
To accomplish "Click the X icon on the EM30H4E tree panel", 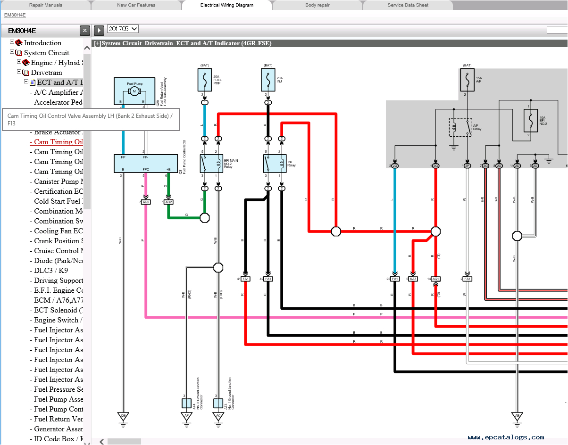I will tap(84, 30).
